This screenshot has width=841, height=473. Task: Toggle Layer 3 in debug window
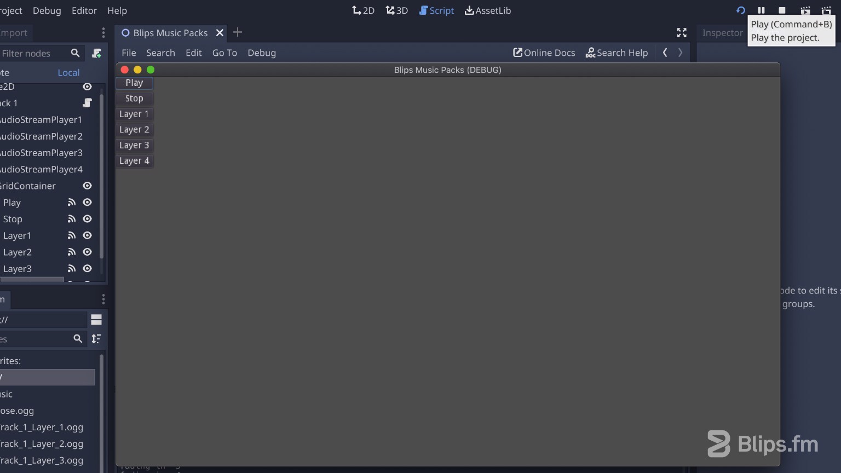[x=134, y=145]
